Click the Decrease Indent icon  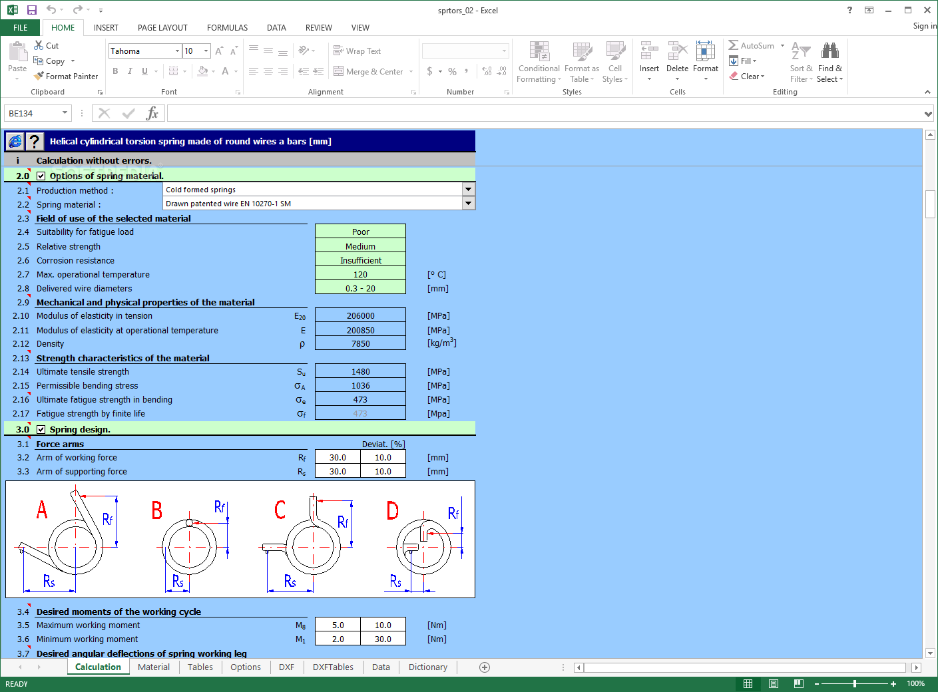[304, 71]
